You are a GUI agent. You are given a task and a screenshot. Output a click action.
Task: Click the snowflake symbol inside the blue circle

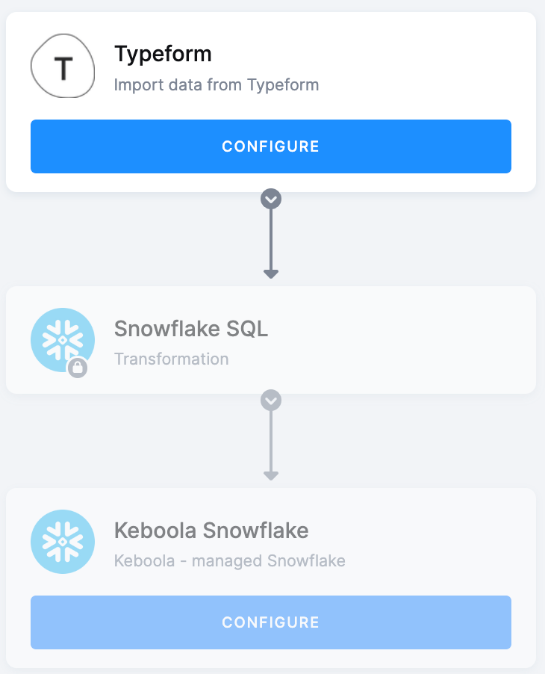tap(63, 340)
